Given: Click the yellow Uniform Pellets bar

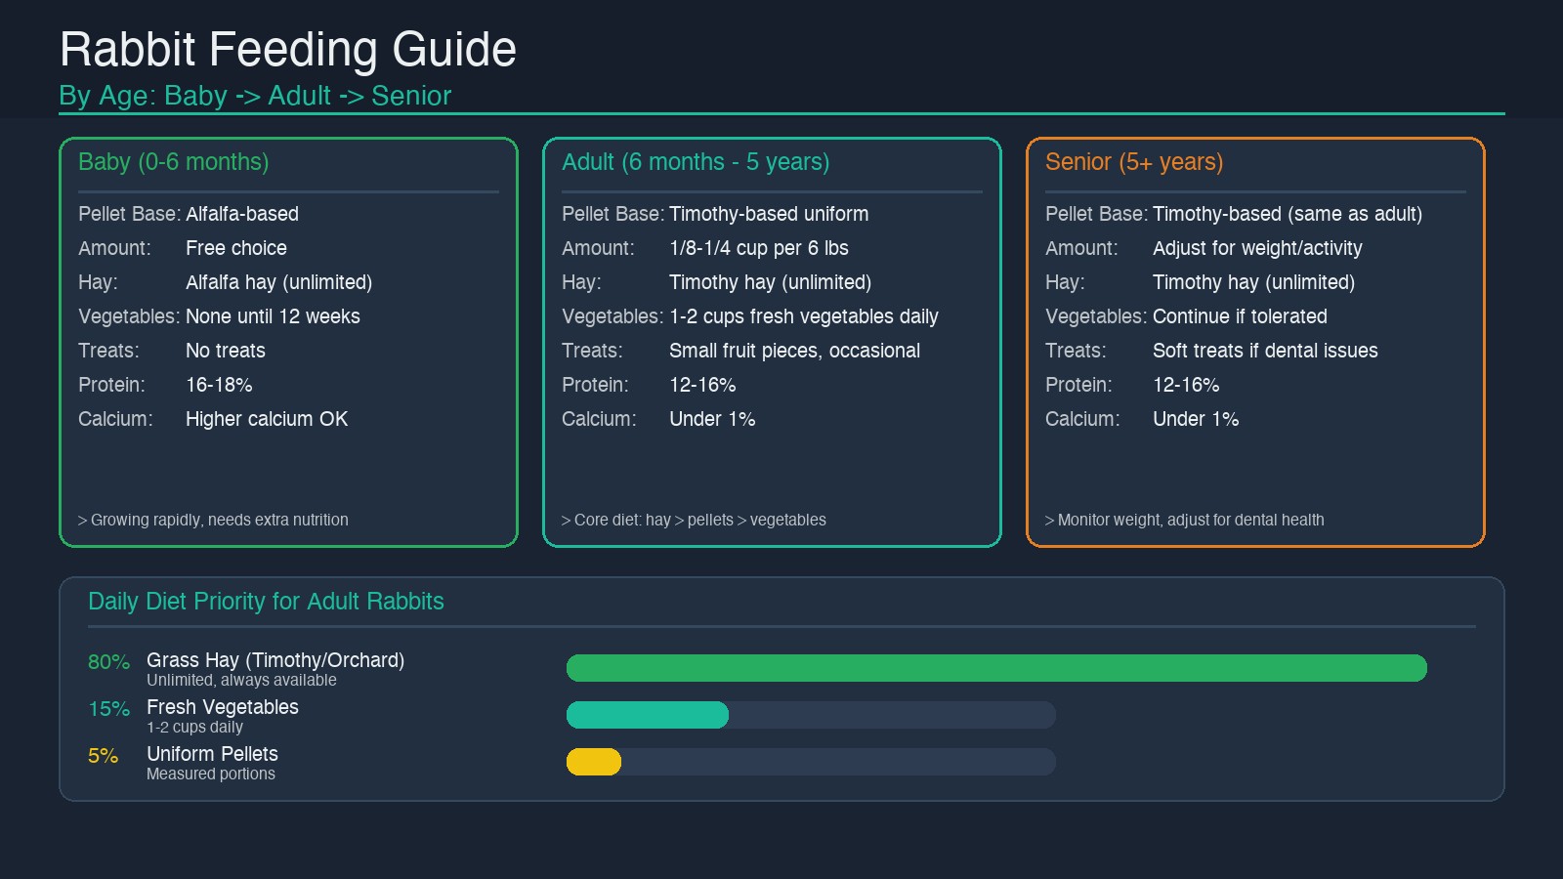Looking at the screenshot, I should tap(592, 762).
